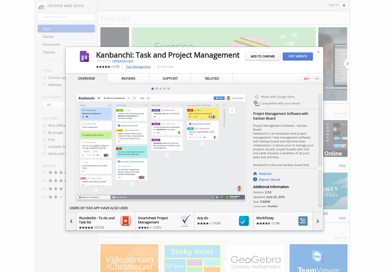Click the description scrollbar
Image resolution: width=389 pixels, height=272 pixels.
320,130
